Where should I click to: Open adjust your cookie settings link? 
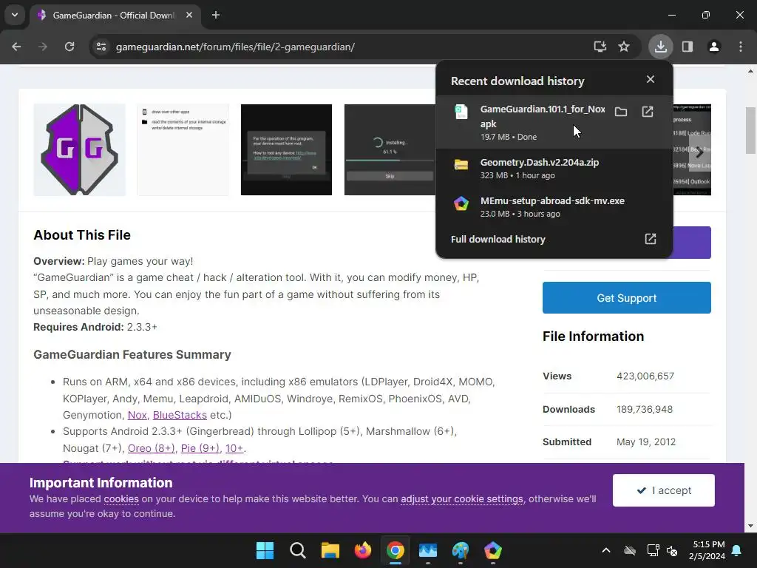pos(462,499)
